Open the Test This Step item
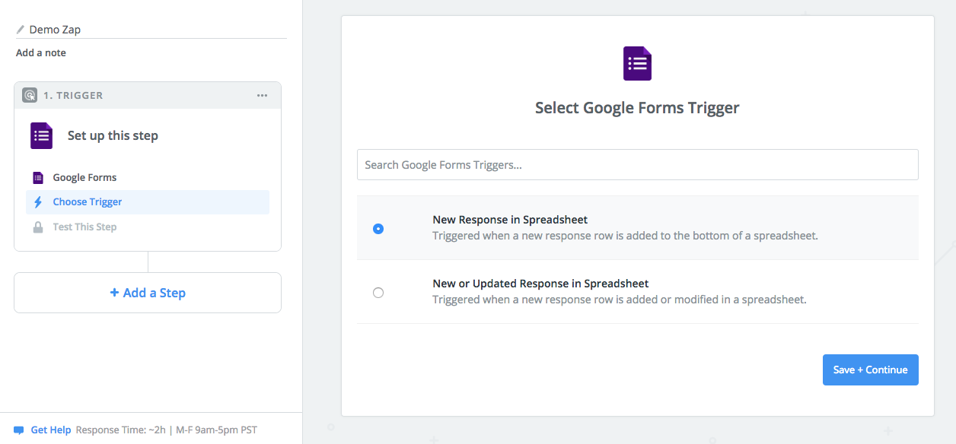Screen dimensions: 956x444 [x=148, y=227]
